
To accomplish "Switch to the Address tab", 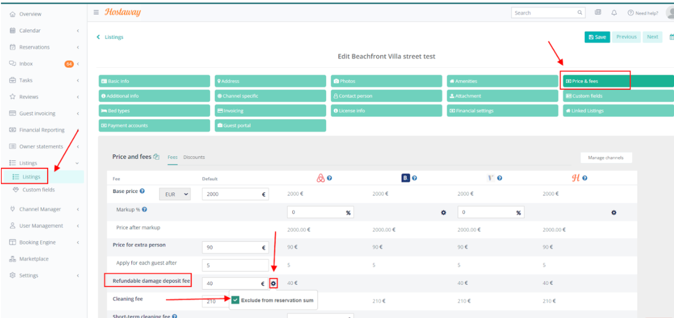I will point(271,81).
